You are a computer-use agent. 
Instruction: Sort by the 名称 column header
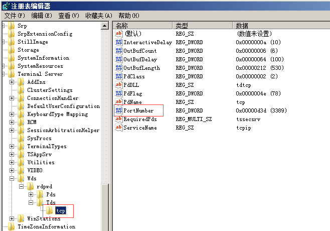pos(142,26)
